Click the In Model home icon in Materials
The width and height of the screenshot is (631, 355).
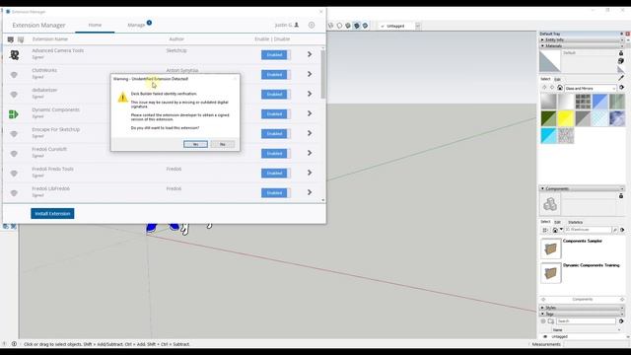(560, 88)
